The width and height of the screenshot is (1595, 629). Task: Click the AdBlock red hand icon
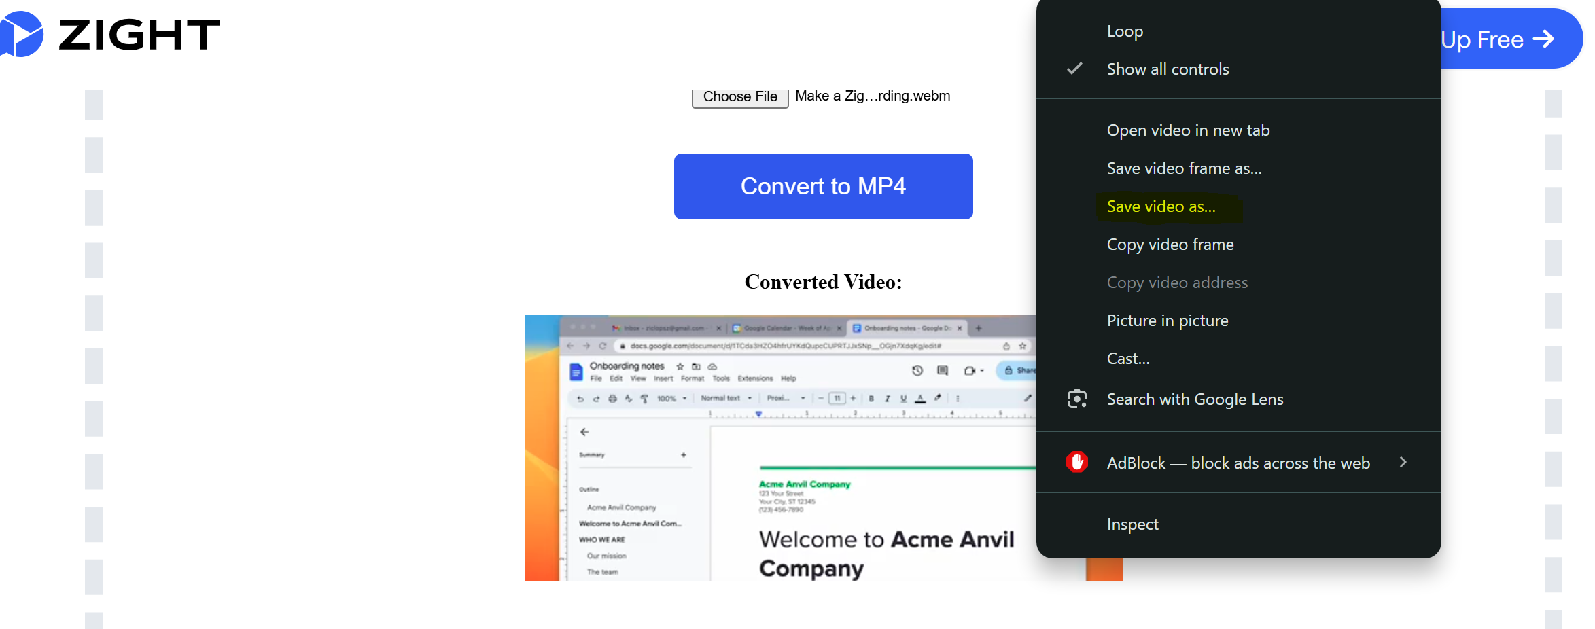[x=1077, y=463]
